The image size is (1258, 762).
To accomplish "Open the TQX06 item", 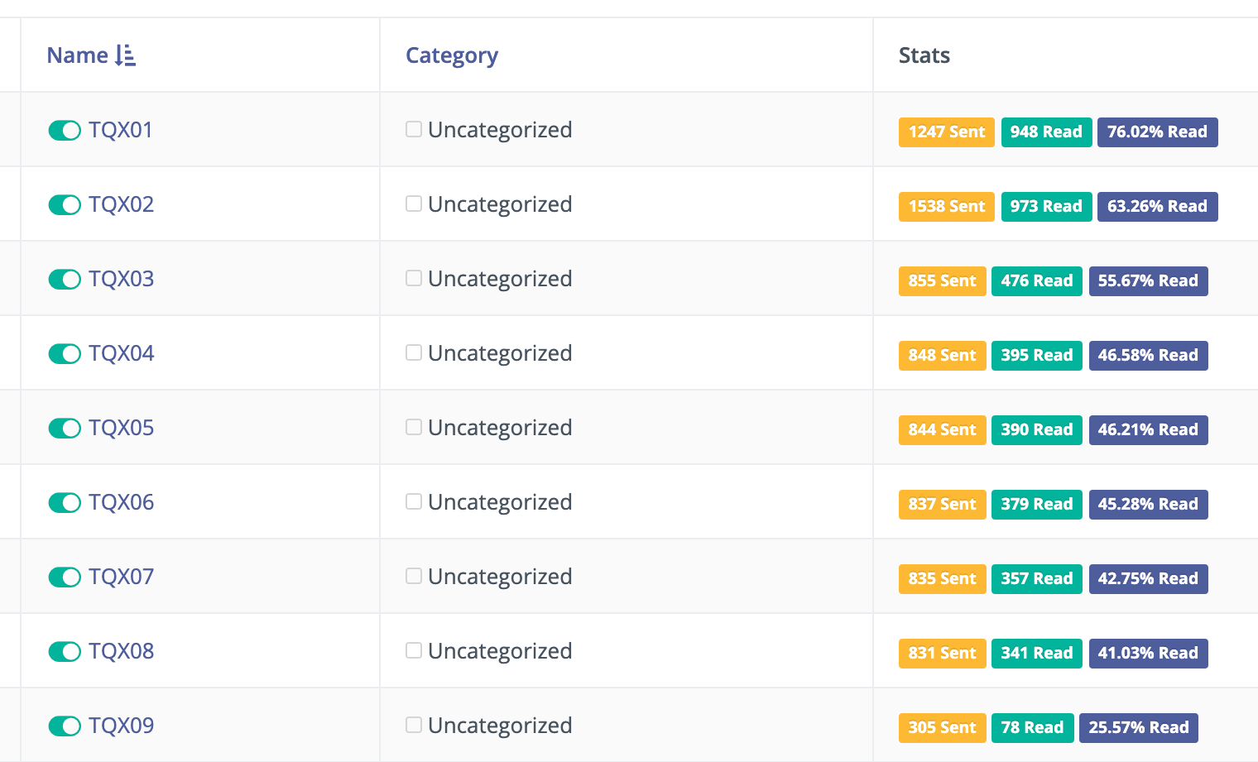I will click(121, 502).
